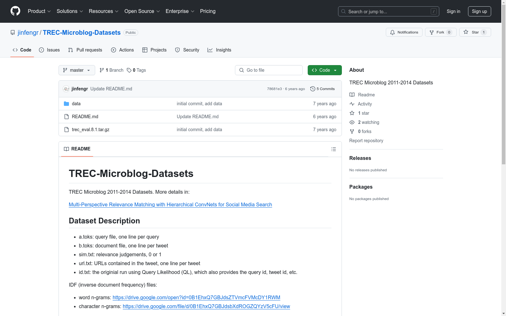The image size is (506, 316).
Task: Open the Activity link in About
Action: coord(361,104)
